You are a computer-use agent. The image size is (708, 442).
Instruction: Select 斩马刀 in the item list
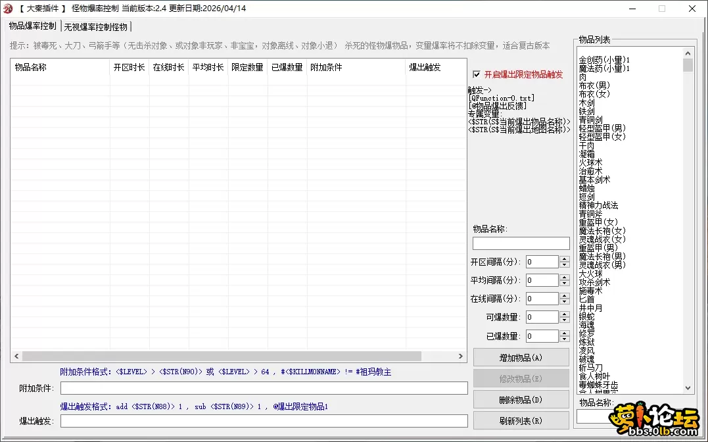[x=590, y=368]
